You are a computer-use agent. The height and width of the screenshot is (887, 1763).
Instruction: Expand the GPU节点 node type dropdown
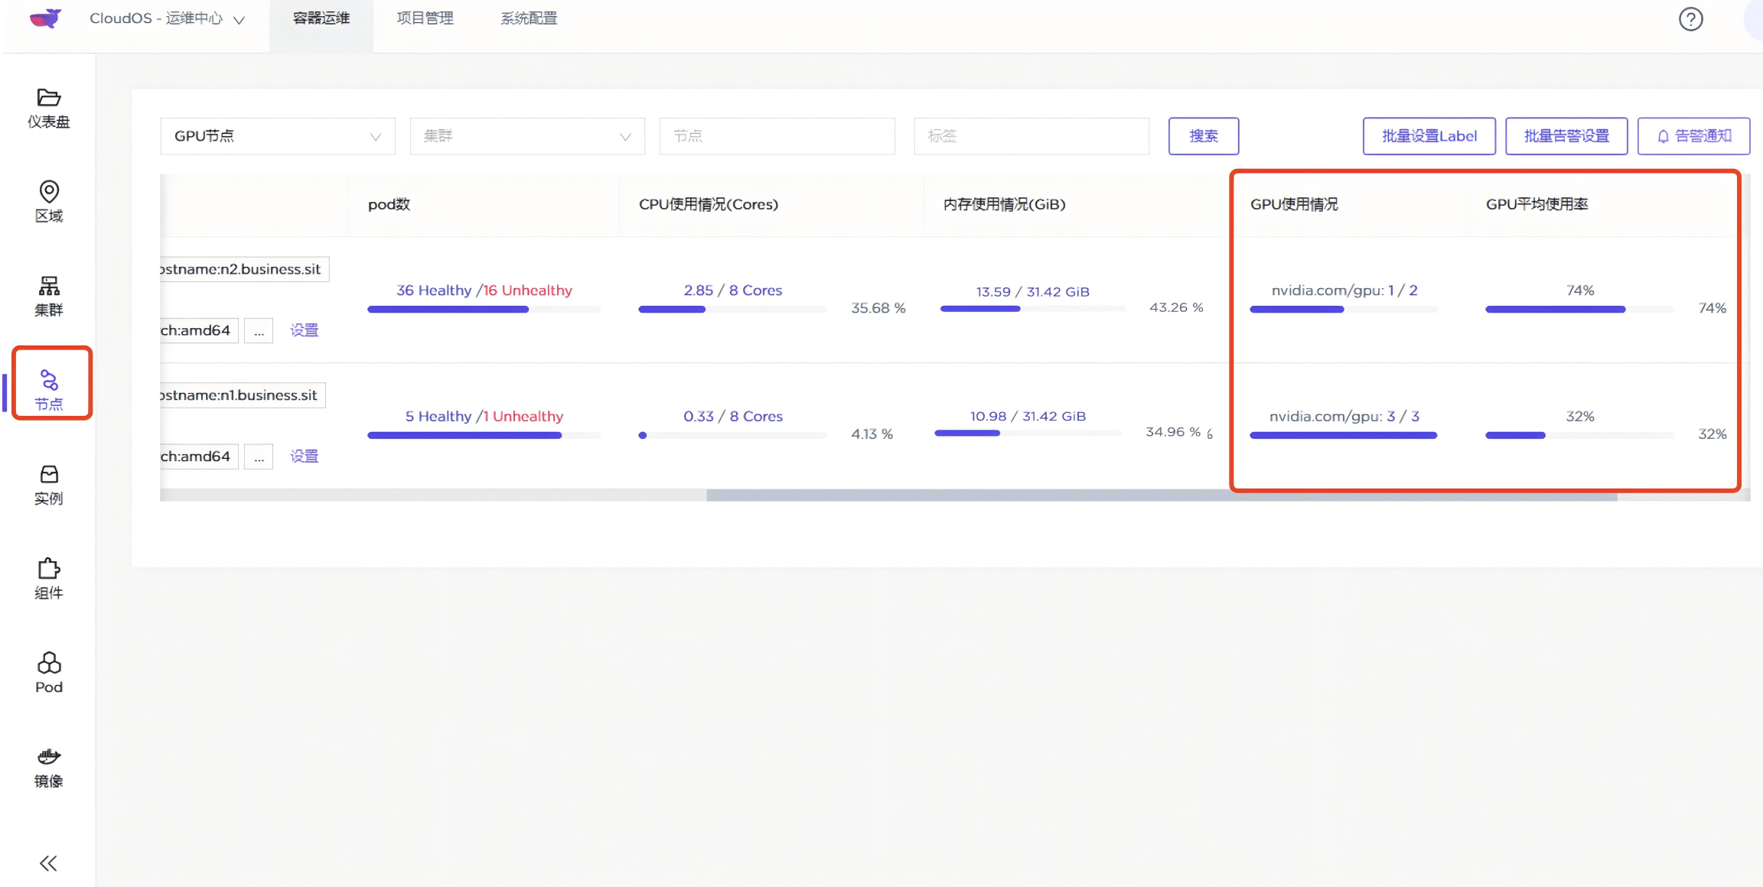tap(277, 136)
